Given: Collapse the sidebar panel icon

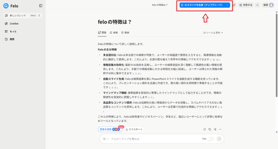Looking at the screenshot, I should (41, 6).
